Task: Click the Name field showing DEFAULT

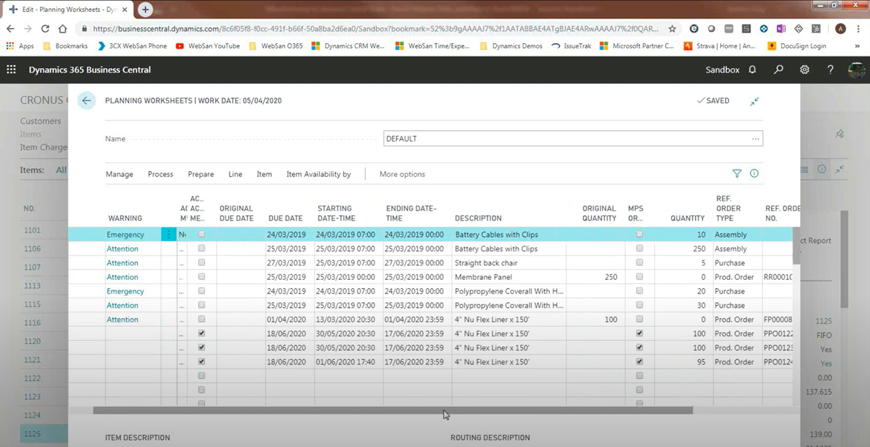Action: (573, 139)
